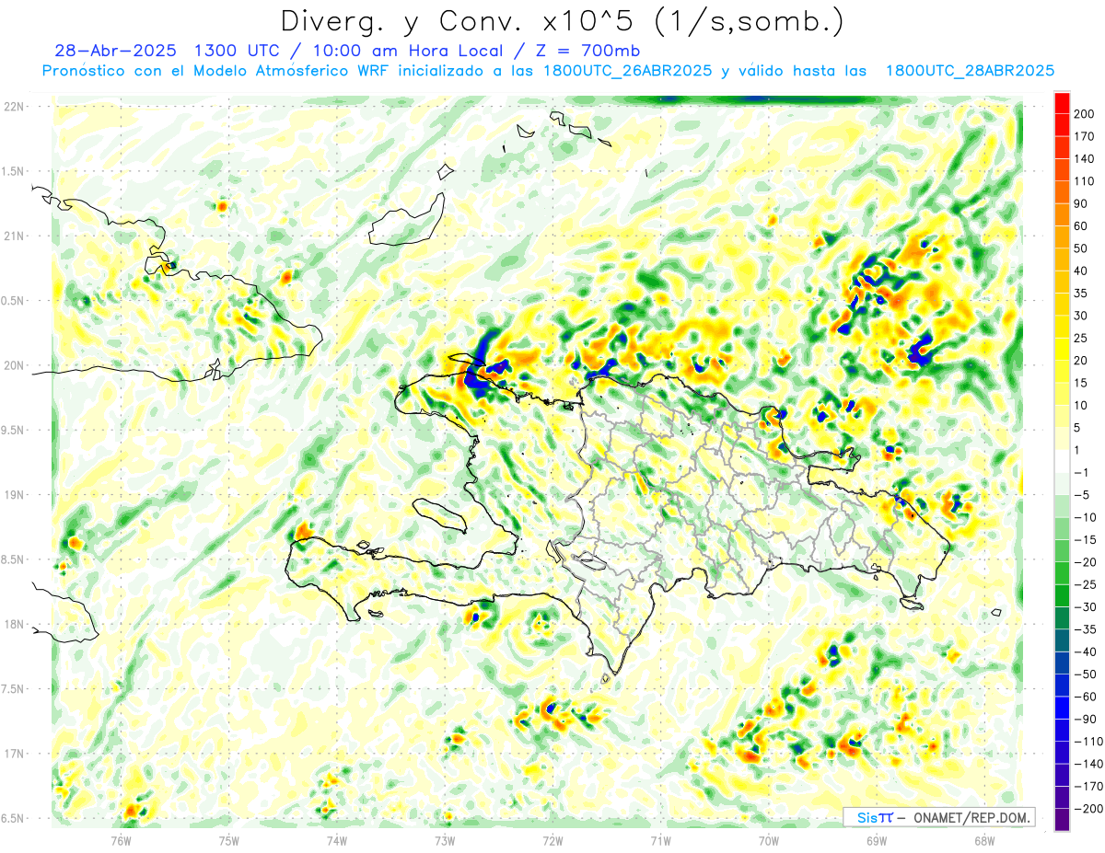Click the '90' colorbar value
The width and height of the screenshot is (1105, 853).
pos(1080,202)
